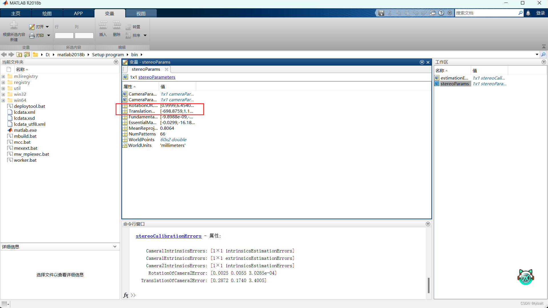Expand the details (详细信息) panel chevron
The height and width of the screenshot is (308, 548).
click(x=115, y=247)
